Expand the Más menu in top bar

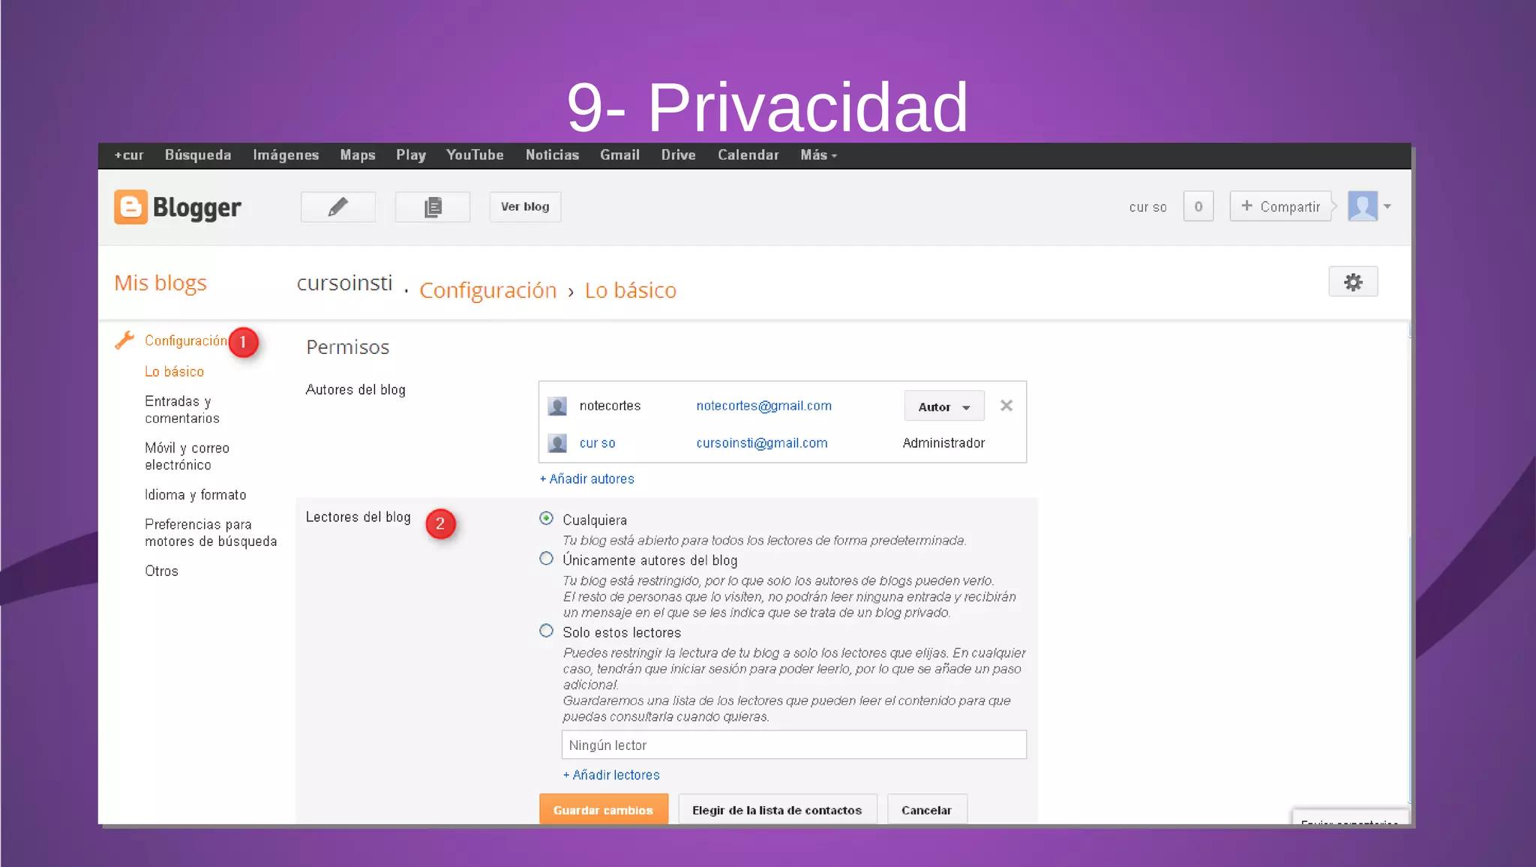tap(818, 155)
